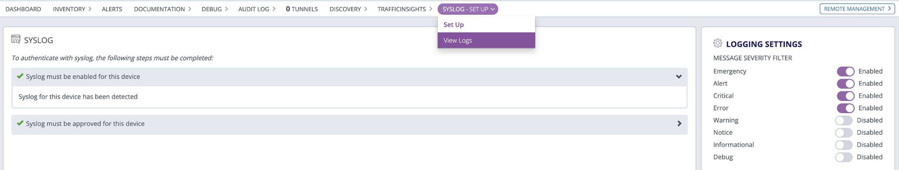This screenshot has width=899, height=170.
Task: Go to the Dashboard page
Action: point(23,9)
